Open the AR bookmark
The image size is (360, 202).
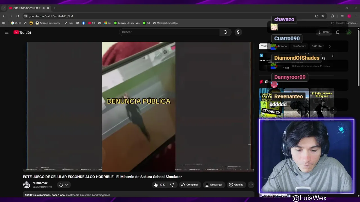coord(147,23)
